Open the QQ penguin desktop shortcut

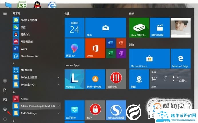pyautogui.click(x=37, y=5)
